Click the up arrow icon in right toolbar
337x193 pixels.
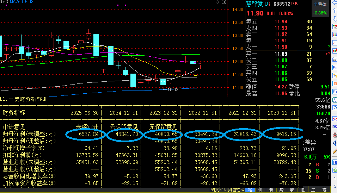335,10
